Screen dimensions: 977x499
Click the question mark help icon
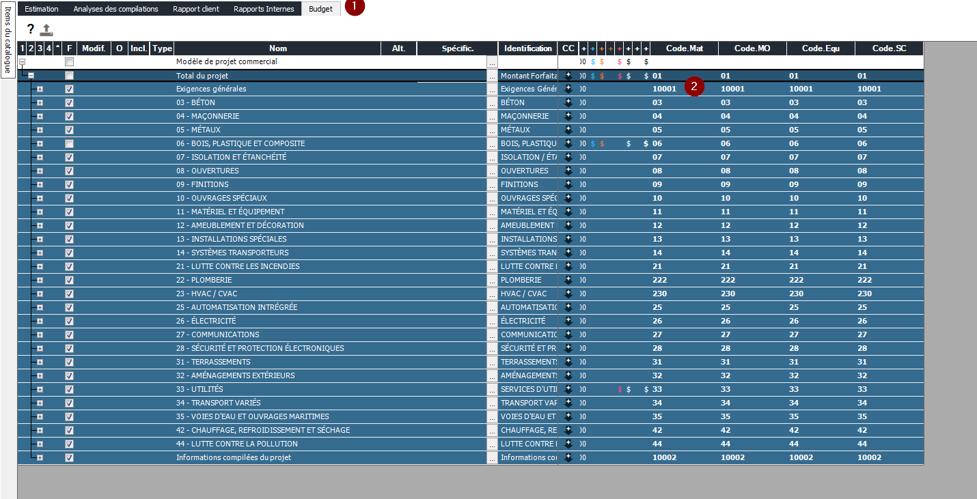pyautogui.click(x=30, y=29)
